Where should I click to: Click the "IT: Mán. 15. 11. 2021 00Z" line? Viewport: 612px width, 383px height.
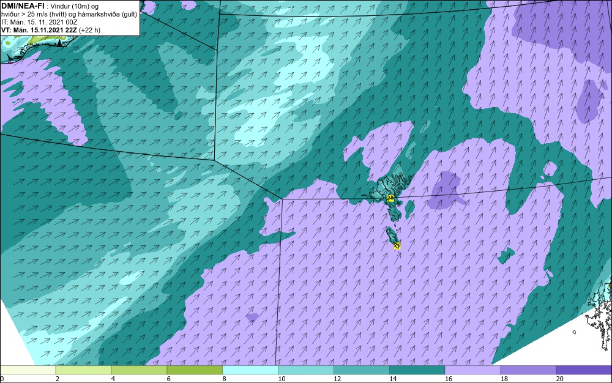39,22
